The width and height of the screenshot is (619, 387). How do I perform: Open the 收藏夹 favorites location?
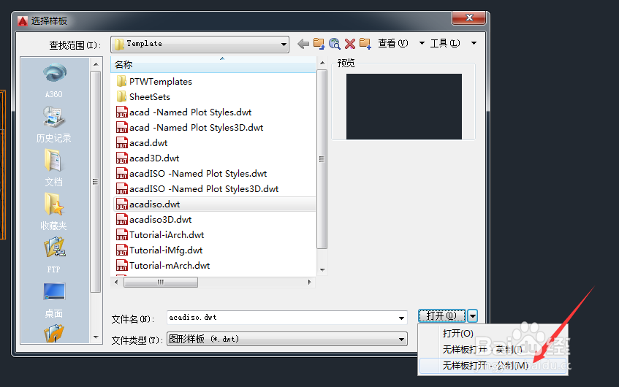pyautogui.click(x=54, y=212)
